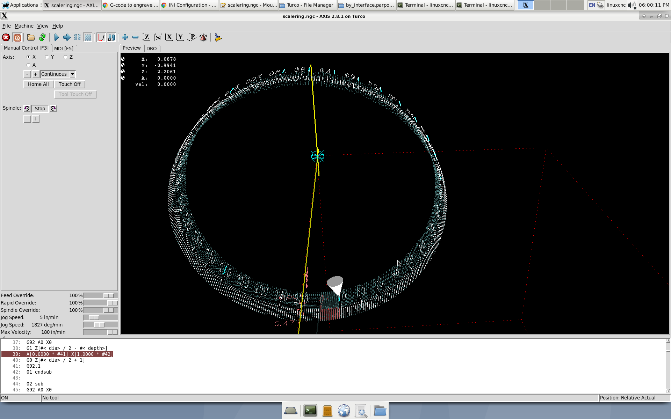
Task: Switch to Preview tab
Action: pos(132,48)
